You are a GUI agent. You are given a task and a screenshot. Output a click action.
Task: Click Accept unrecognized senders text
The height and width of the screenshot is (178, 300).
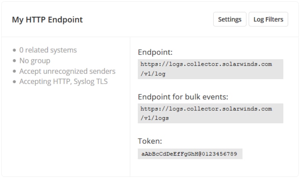pyautogui.click(x=67, y=71)
